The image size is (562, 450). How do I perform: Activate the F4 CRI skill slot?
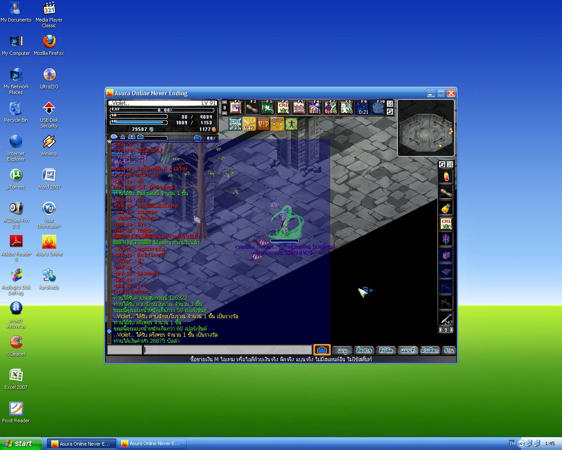[283, 108]
